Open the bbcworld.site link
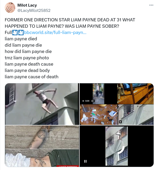 tap(55, 32)
